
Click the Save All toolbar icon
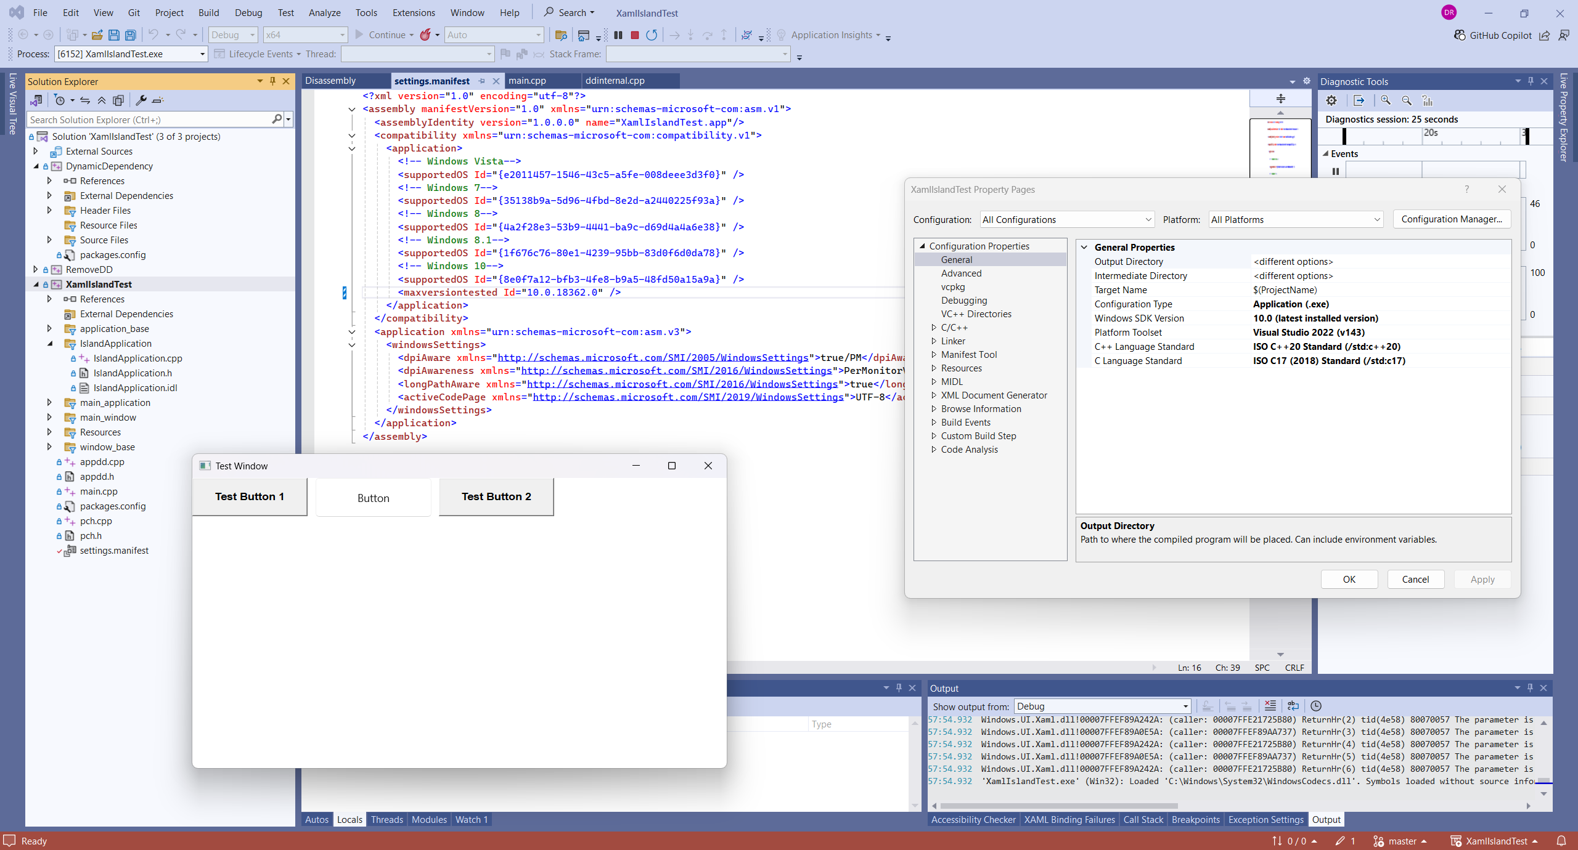[131, 35]
